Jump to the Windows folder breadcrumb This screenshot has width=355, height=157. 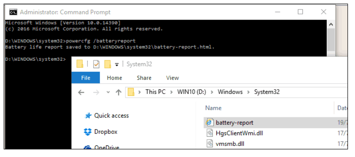(x=230, y=92)
